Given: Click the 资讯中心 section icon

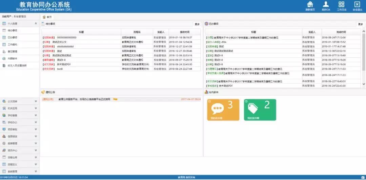Looking at the screenshot, I should [4, 151].
